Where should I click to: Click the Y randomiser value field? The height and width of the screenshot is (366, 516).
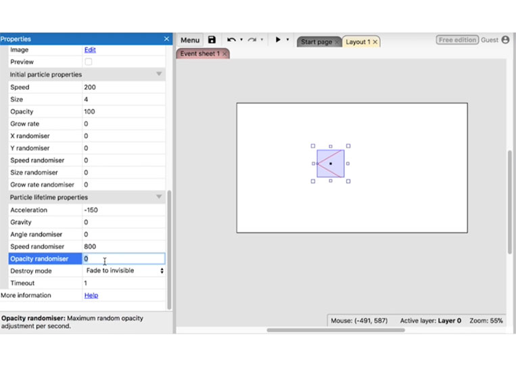click(x=124, y=148)
